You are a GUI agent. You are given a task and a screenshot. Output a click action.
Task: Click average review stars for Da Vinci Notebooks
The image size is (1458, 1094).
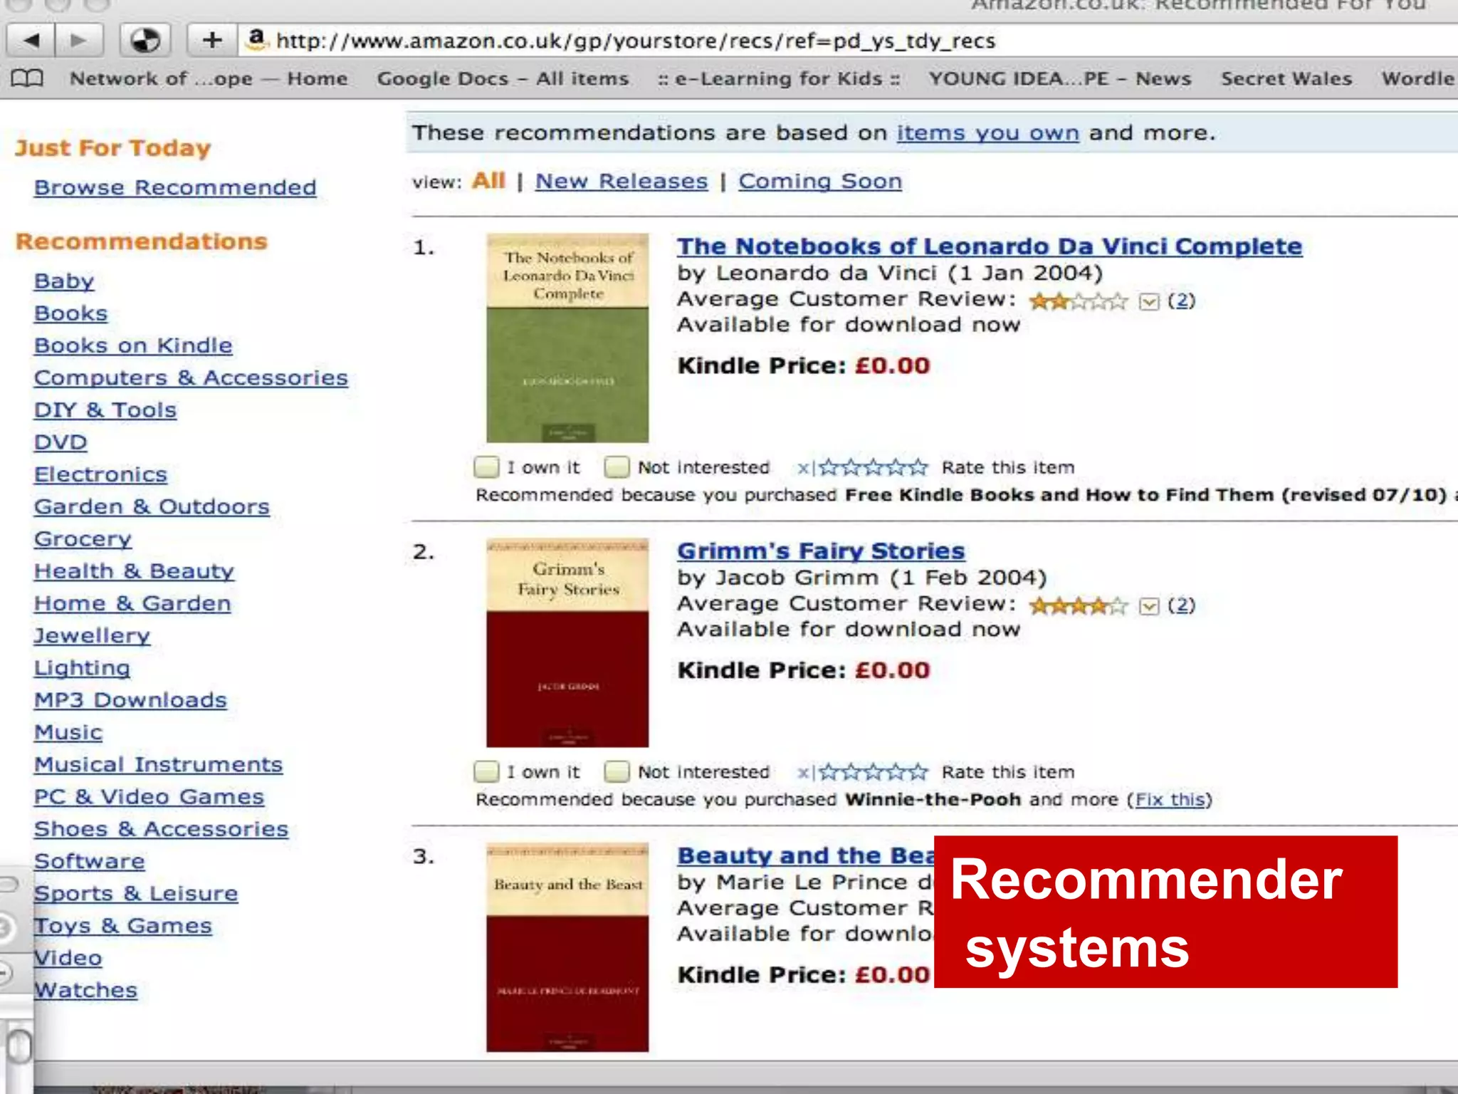click(1079, 301)
